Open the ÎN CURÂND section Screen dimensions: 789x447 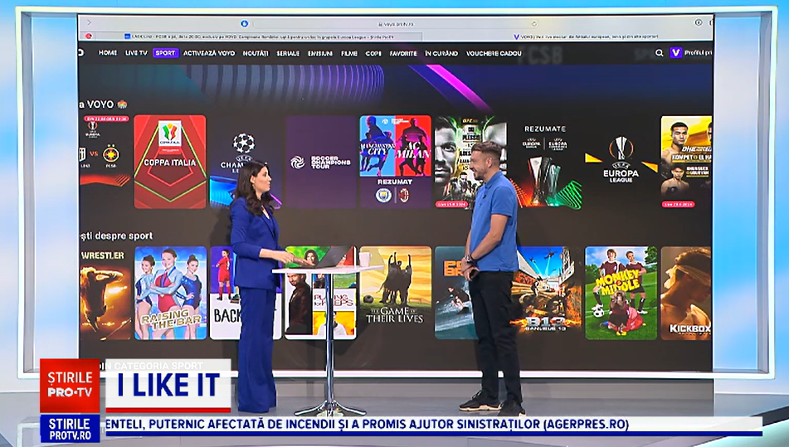[x=441, y=53]
